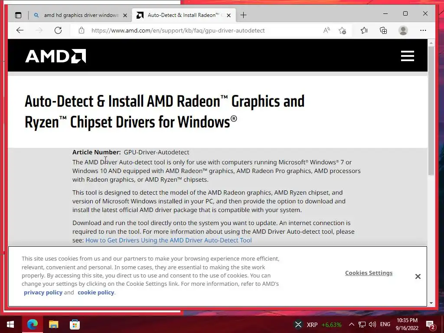Open the cookie policy link

[96, 293]
